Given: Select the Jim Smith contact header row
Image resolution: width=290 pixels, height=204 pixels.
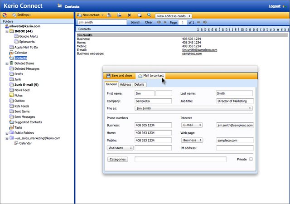Looking at the screenshot, I should click(182, 35).
